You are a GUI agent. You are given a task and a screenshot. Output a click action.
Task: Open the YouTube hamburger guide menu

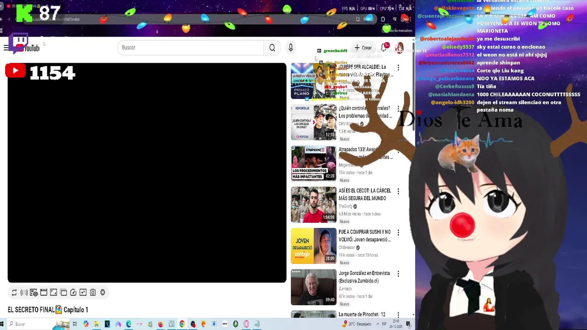pyautogui.click(x=6, y=48)
